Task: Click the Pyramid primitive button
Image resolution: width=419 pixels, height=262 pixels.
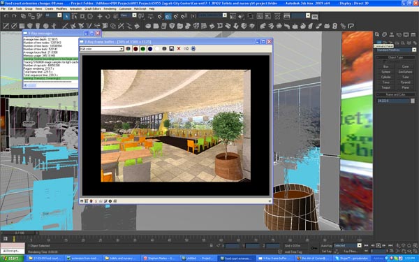Action: click(x=405, y=82)
